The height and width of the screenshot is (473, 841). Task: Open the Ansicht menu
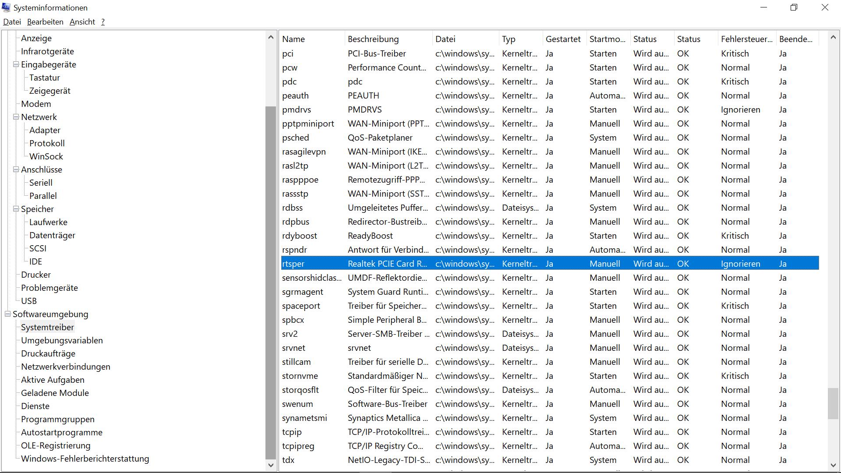click(82, 21)
